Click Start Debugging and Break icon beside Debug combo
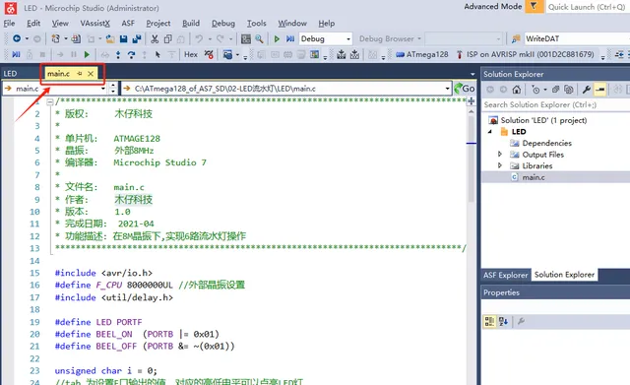The image size is (630, 385). tap(290, 38)
